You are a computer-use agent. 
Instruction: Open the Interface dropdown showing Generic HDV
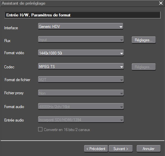coord(81,26)
